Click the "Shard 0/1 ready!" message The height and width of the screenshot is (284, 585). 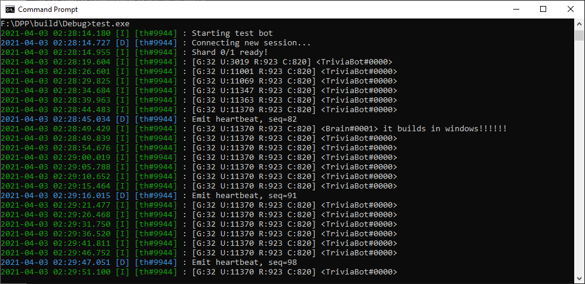229,53
